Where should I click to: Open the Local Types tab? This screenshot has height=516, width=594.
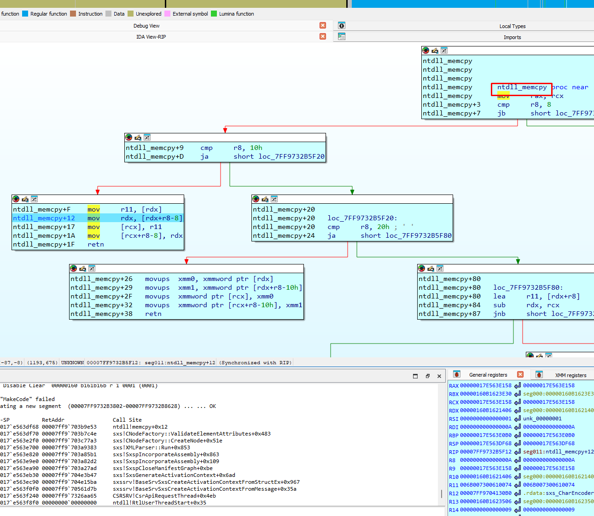click(x=512, y=26)
